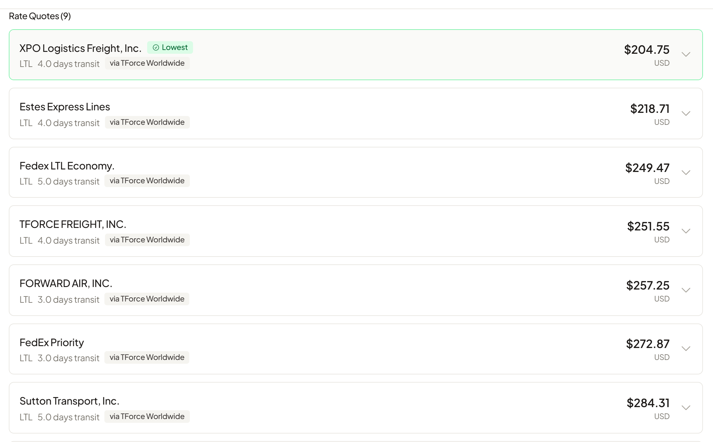Click 4.0 days transit on TFORCE FREIGHT quote

tap(69, 240)
